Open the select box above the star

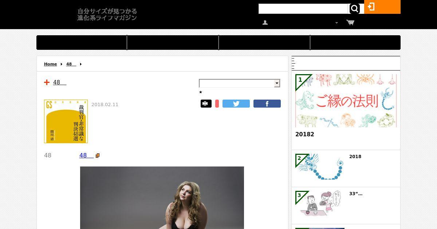pos(240,83)
